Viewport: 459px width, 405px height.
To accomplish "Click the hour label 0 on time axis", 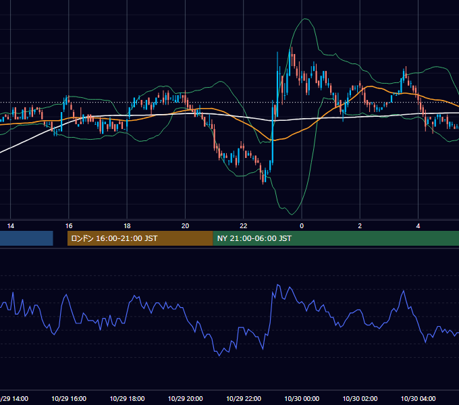I will tap(302, 226).
